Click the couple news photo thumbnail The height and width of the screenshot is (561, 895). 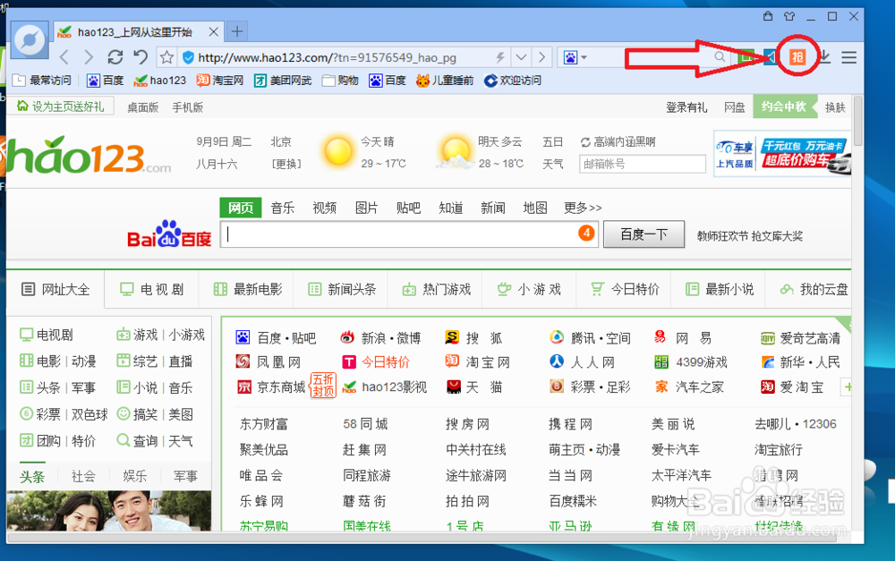coord(109,510)
